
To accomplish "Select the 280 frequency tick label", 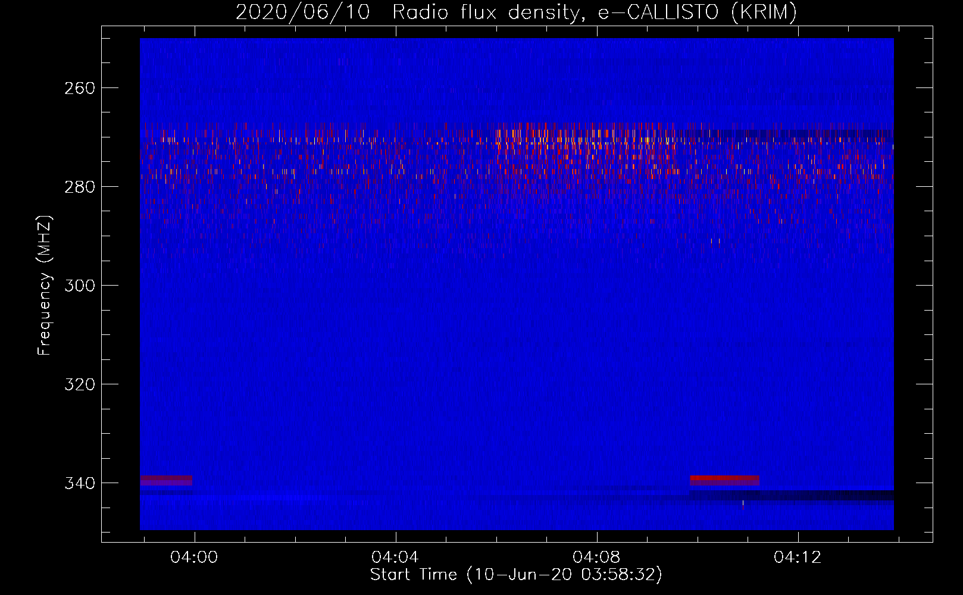I will coord(80,187).
